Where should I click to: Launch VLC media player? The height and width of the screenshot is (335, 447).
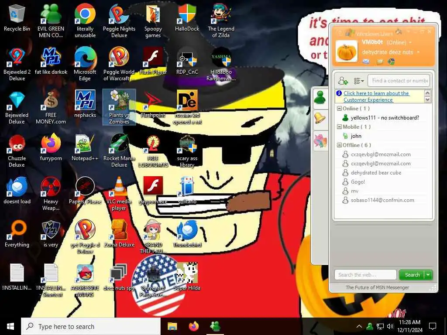pyautogui.click(x=119, y=194)
